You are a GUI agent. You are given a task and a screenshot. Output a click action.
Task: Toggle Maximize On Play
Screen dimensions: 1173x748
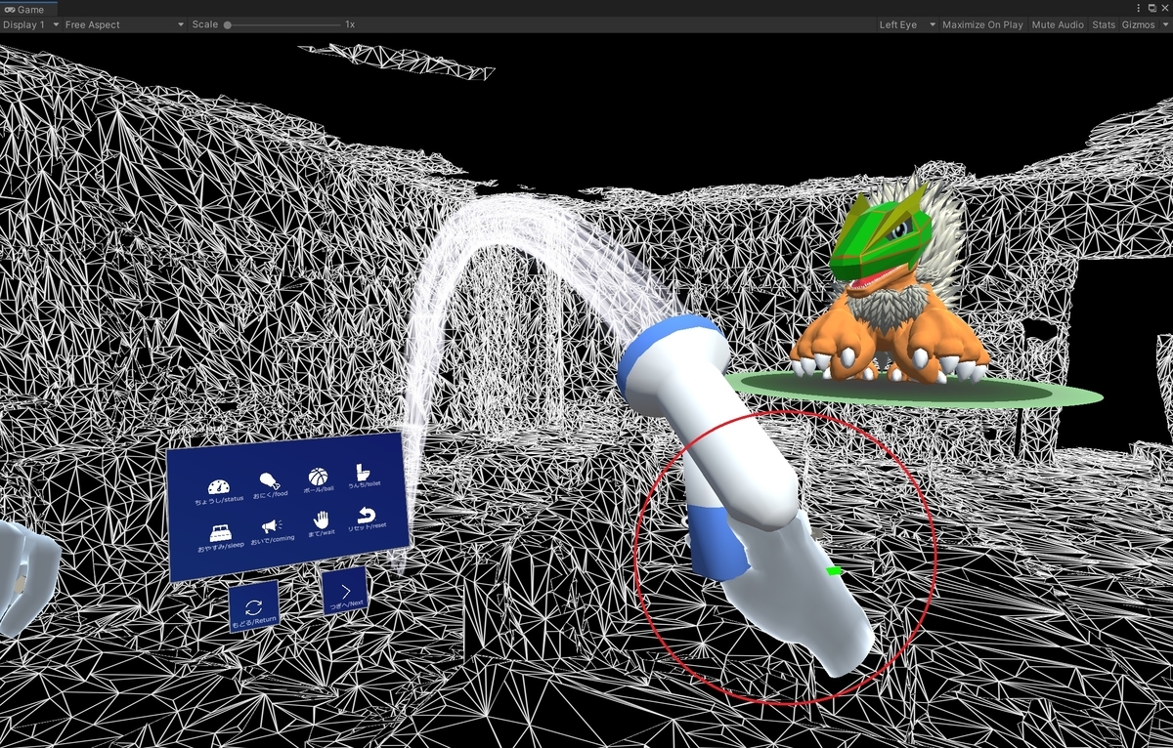[x=982, y=24]
